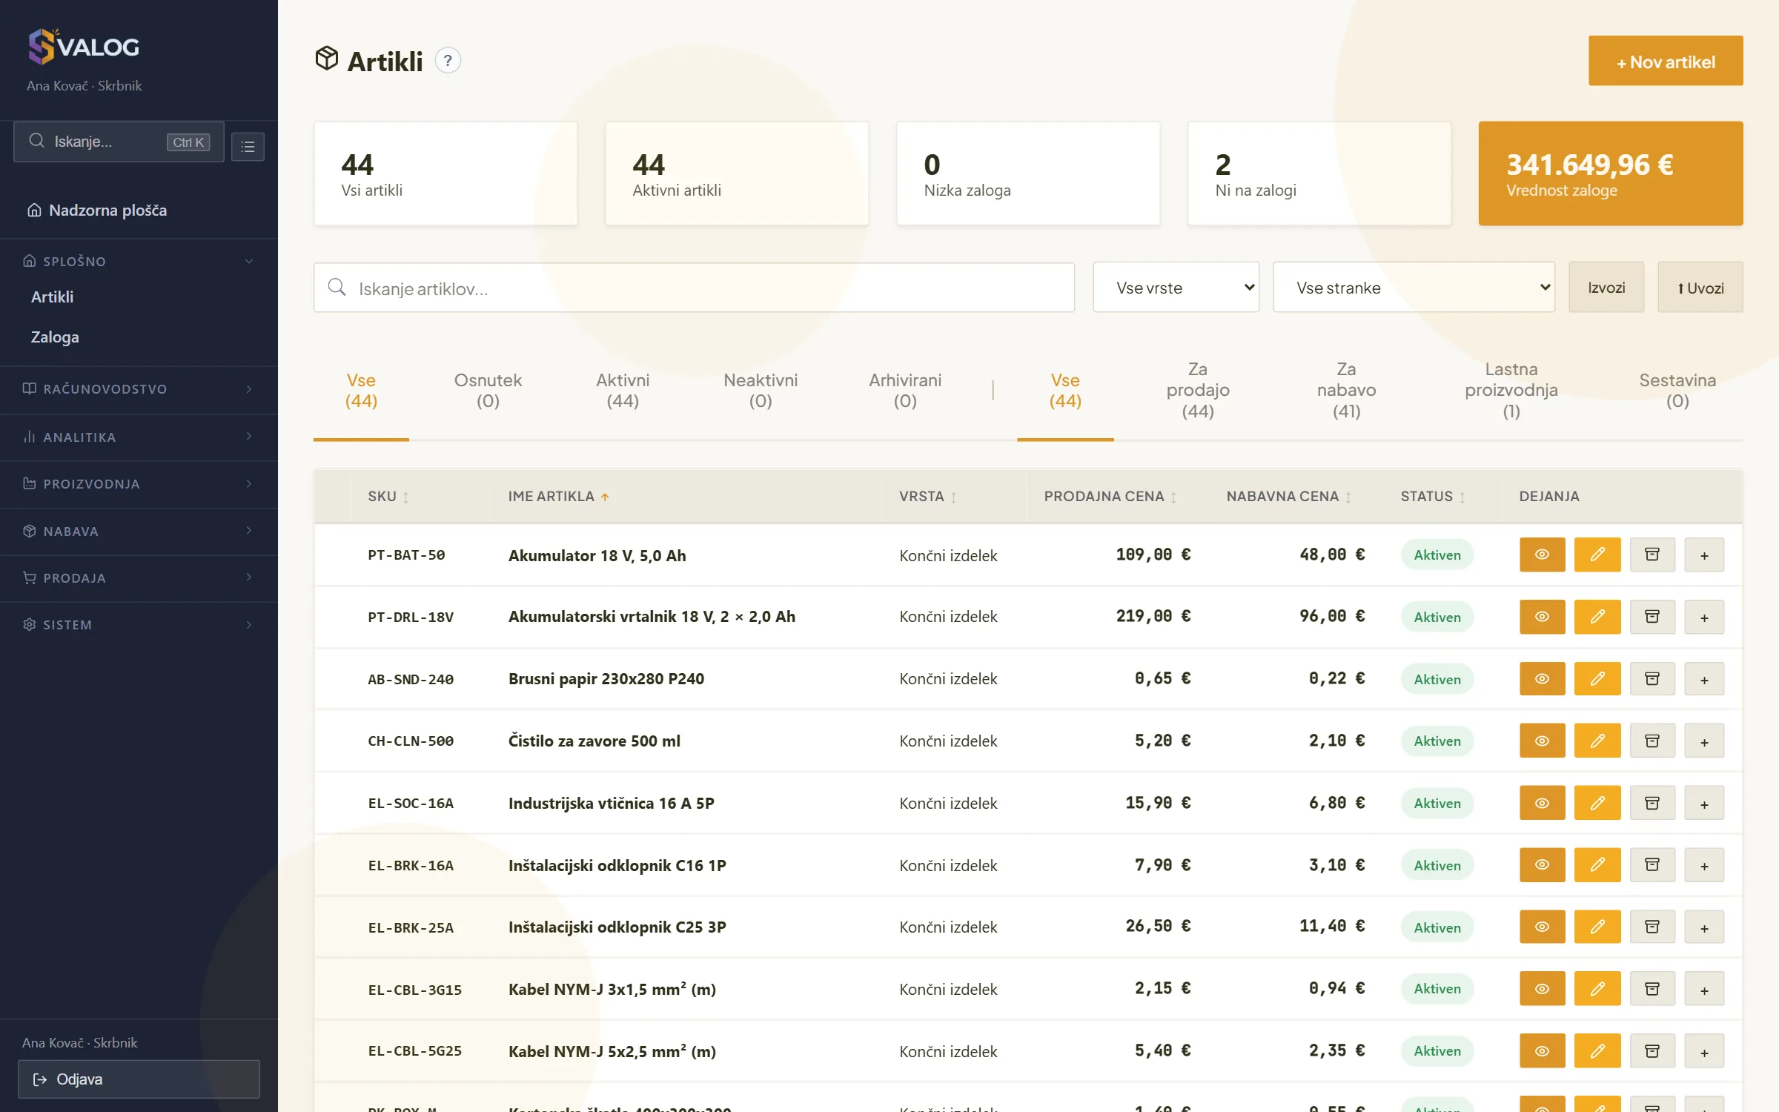This screenshot has height=1112, width=1779.
Task: Open the help question mark next to Artikli
Action: [448, 61]
